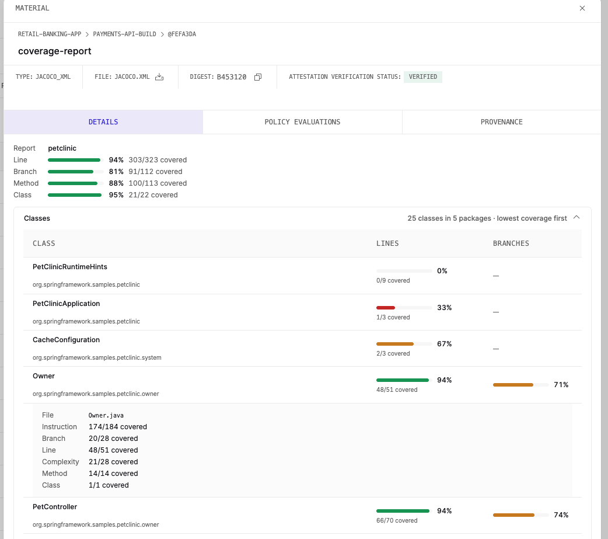Click the PetClinicApplication 33% lines bar
Screen dimensions: 608x539
tap(404, 308)
